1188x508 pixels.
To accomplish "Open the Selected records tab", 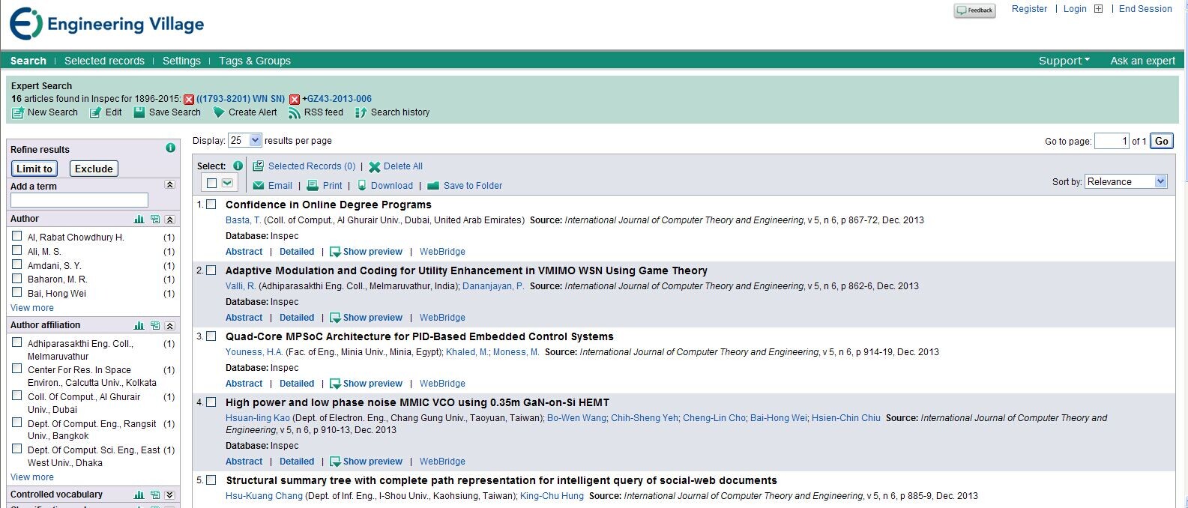I will 104,61.
